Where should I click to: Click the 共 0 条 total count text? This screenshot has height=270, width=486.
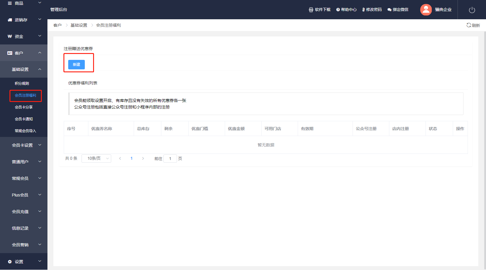(71, 159)
